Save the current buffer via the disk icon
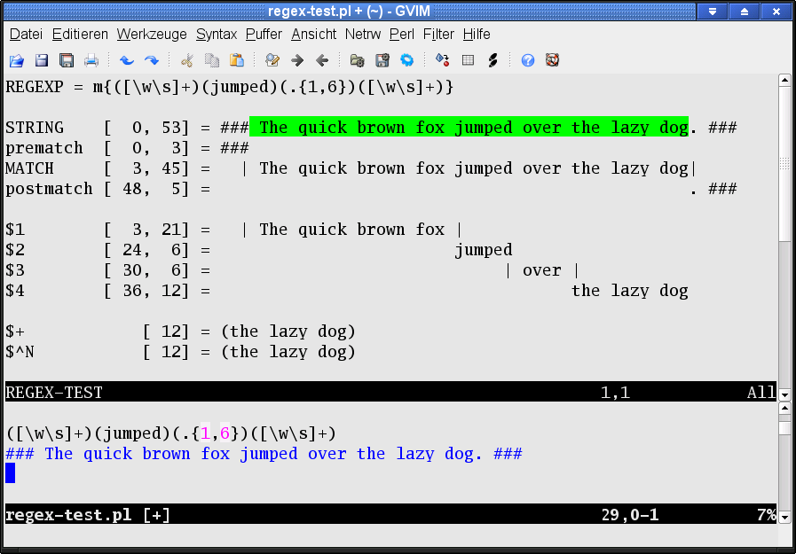This screenshot has height=554, width=796. click(x=41, y=60)
